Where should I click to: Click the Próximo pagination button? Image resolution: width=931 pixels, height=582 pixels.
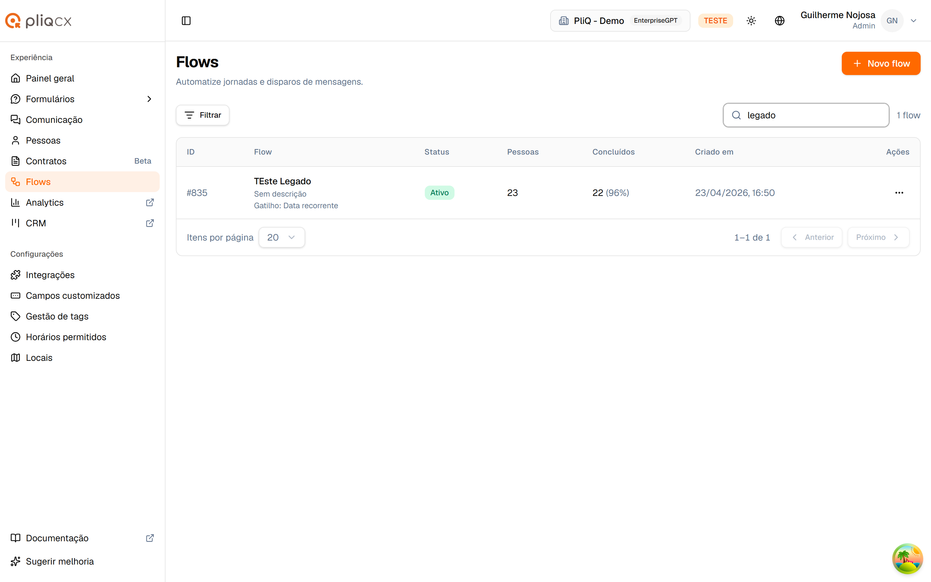coord(878,238)
